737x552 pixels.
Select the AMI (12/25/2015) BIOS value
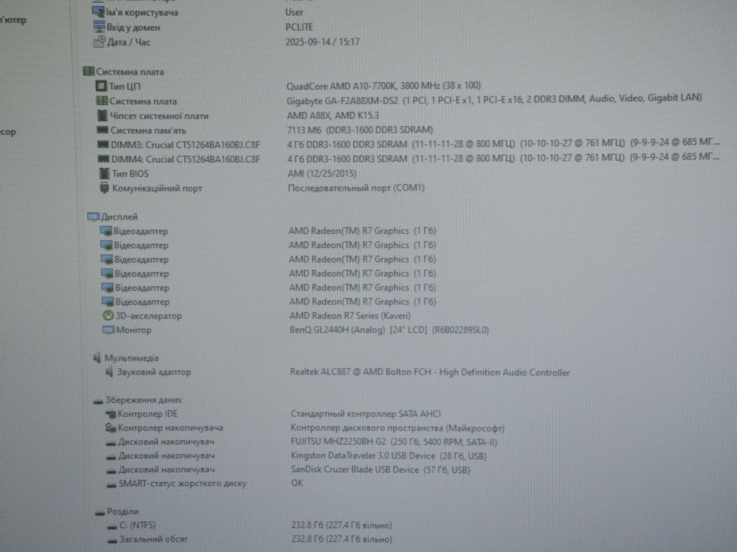click(322, 173)
